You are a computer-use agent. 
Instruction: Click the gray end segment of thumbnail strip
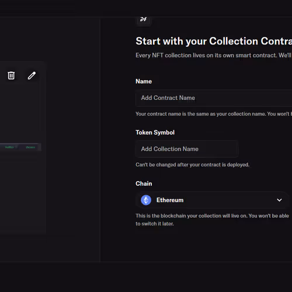point(39,147)
